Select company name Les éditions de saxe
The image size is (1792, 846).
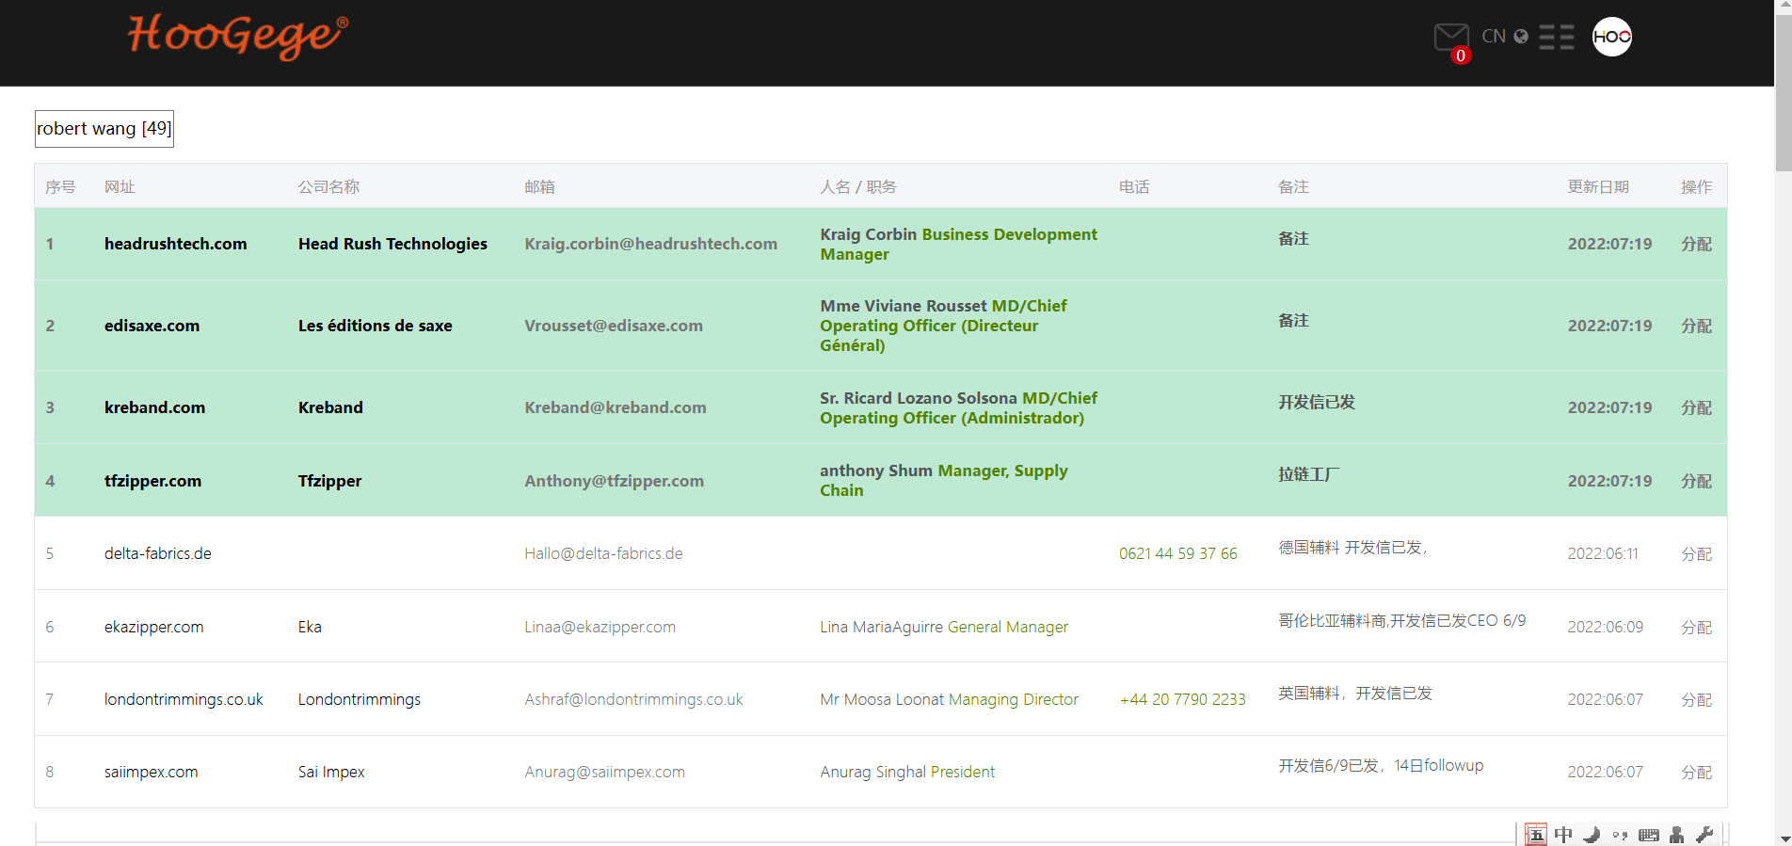point(375,326)
